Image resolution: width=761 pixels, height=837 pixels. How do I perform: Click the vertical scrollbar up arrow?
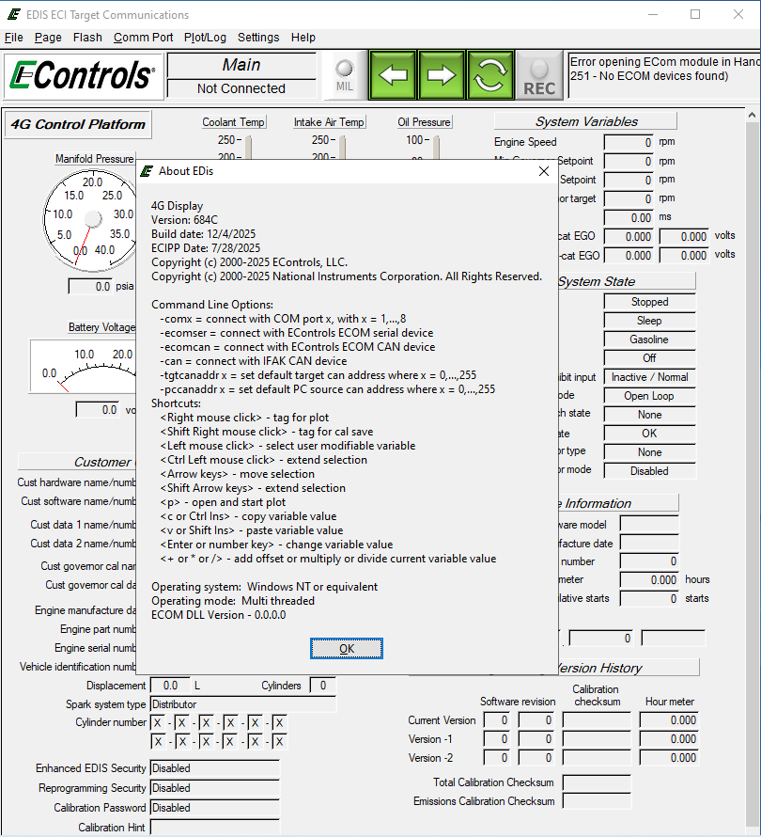752,116
